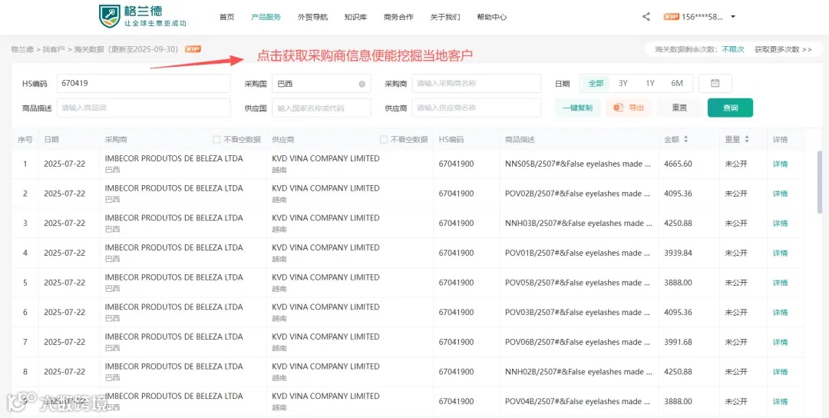Clear the 巴西 purchasing country field
829x418 pixels.
point(362,84)
